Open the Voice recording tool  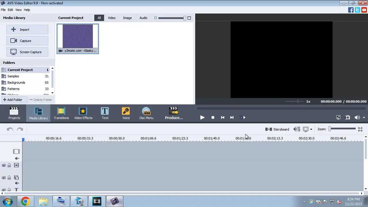click(126, 113)
